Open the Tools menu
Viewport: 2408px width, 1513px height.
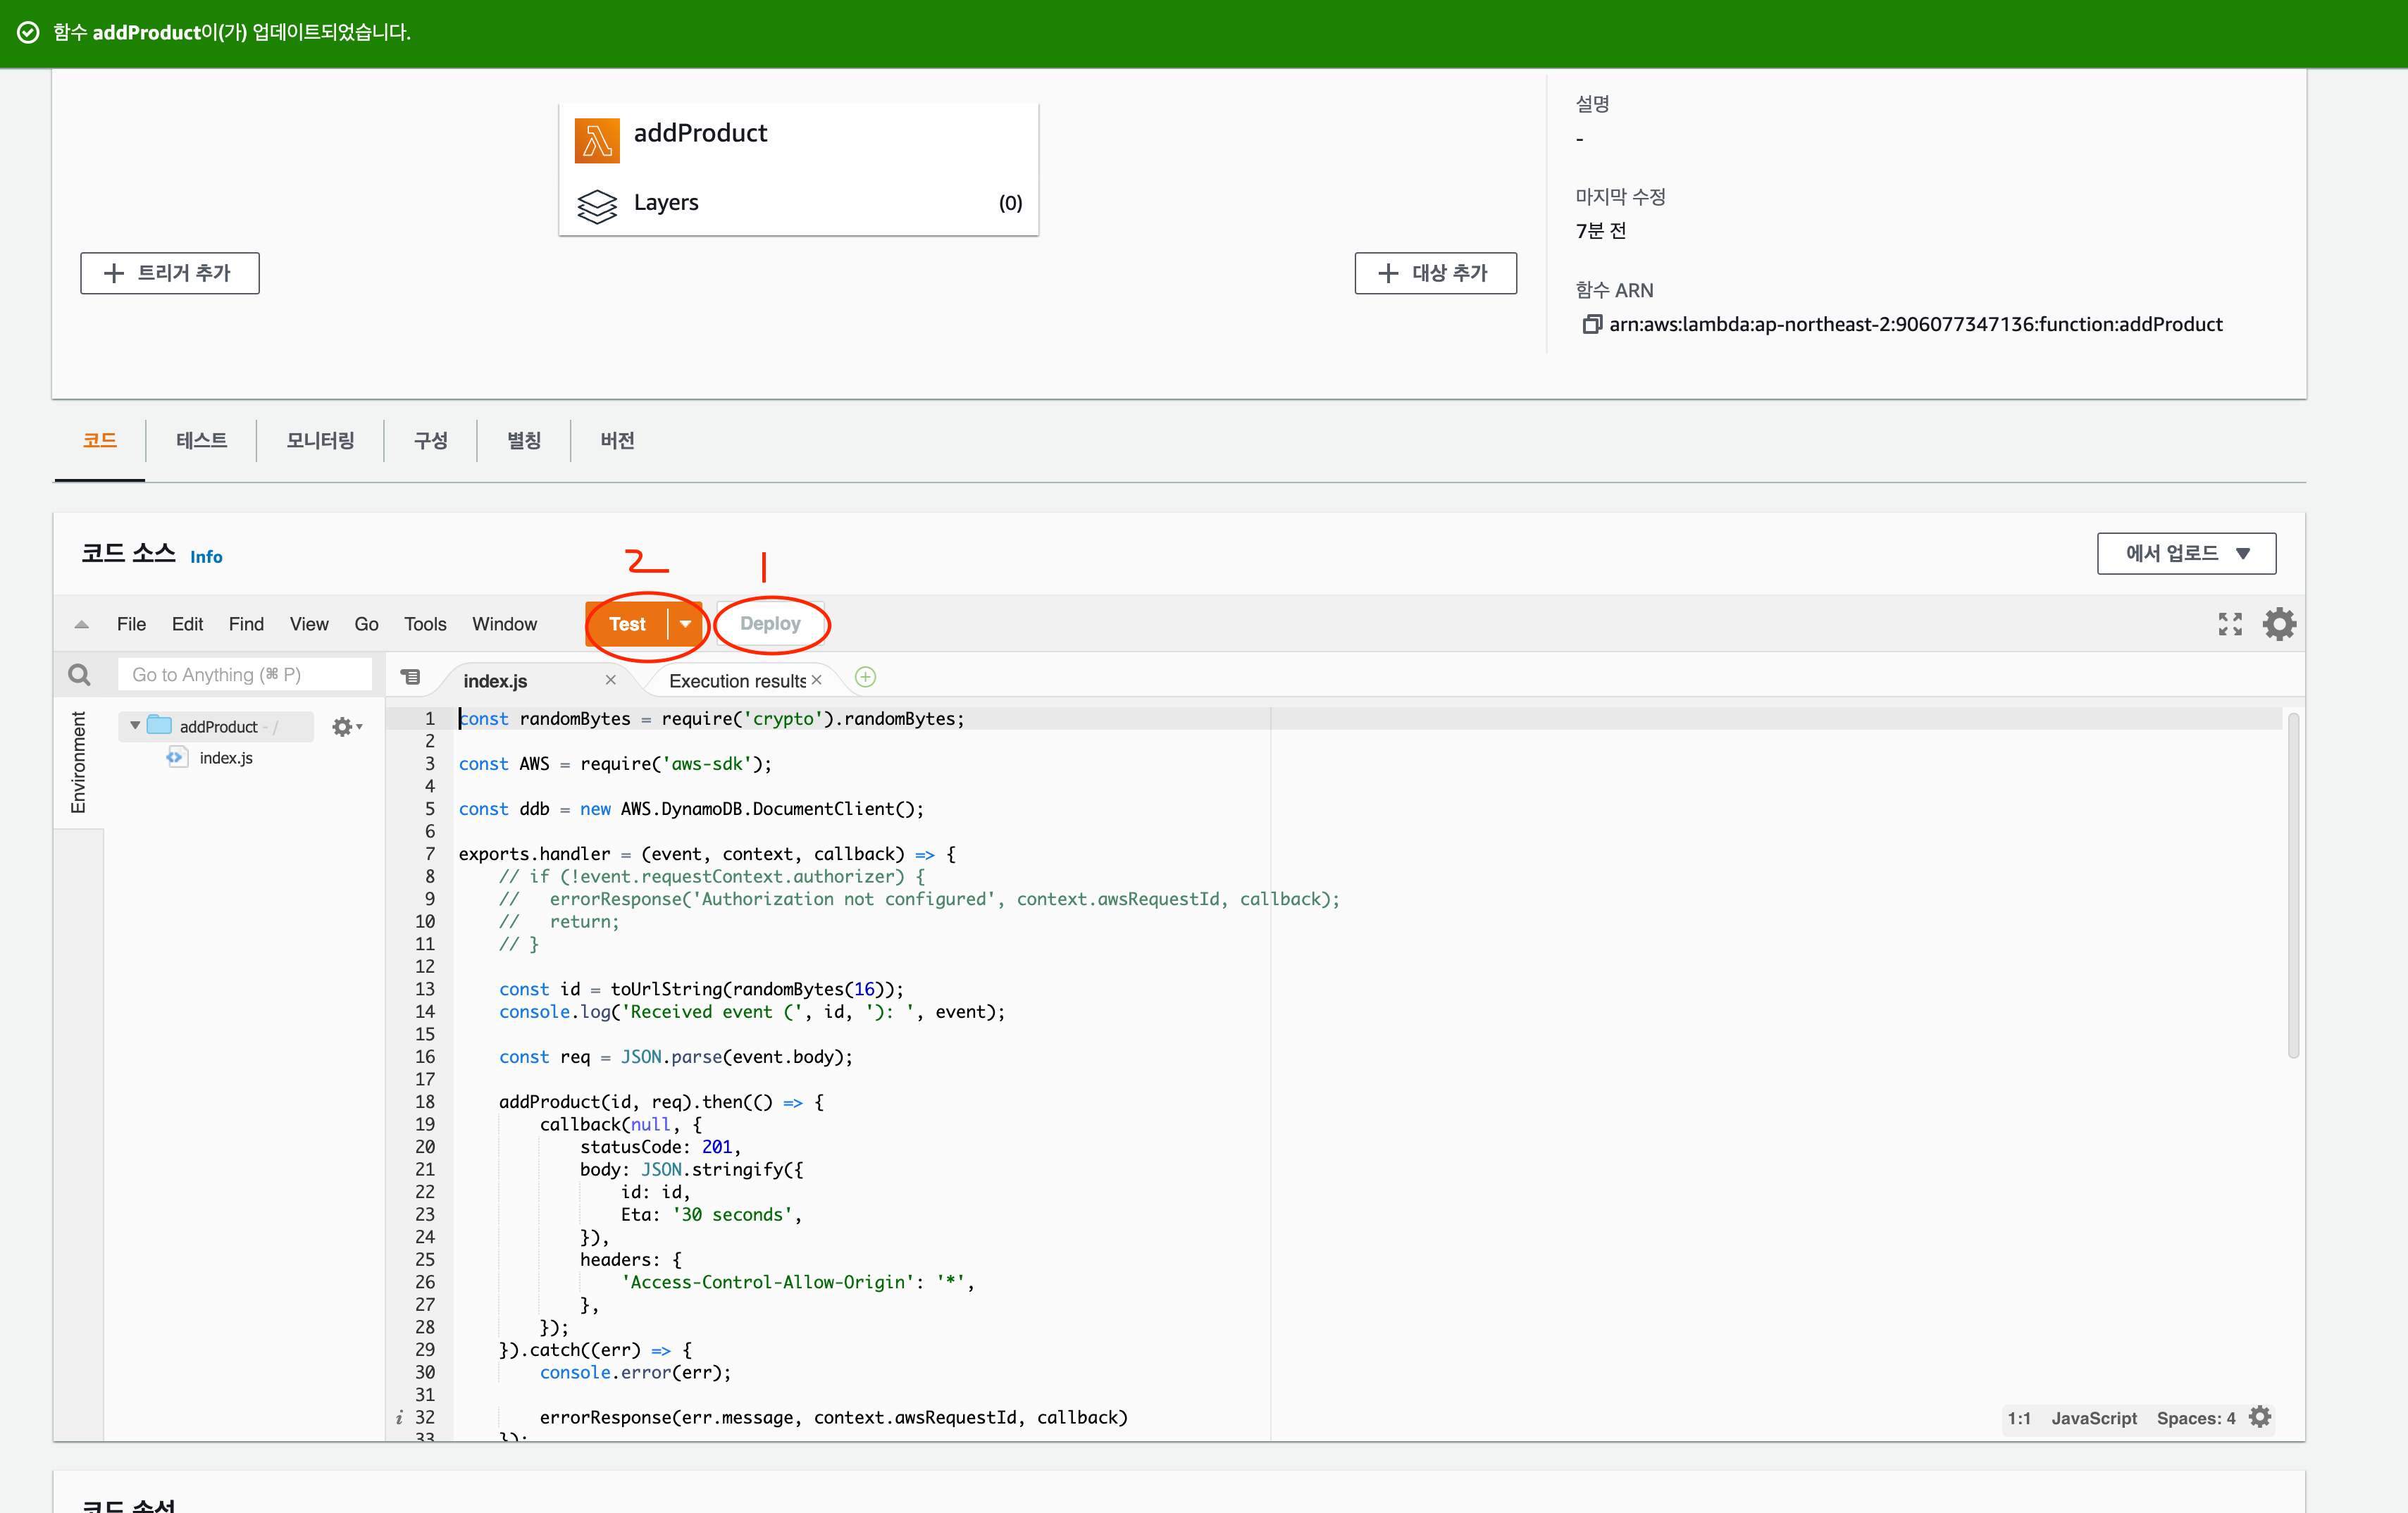tap(425, 624)
